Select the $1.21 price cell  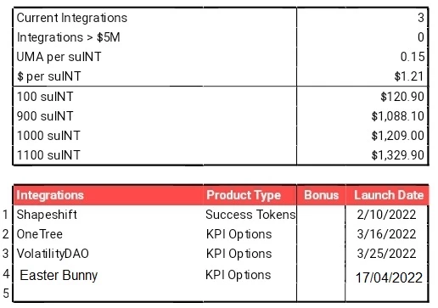pyautogui.click(x=362, y=76)
